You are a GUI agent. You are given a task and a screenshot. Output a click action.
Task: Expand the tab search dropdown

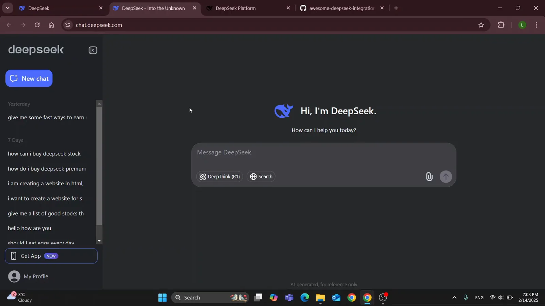point(7,8)
